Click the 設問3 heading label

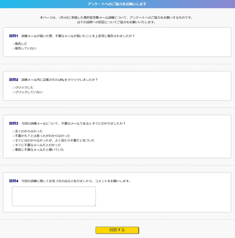tap(14, 123)
